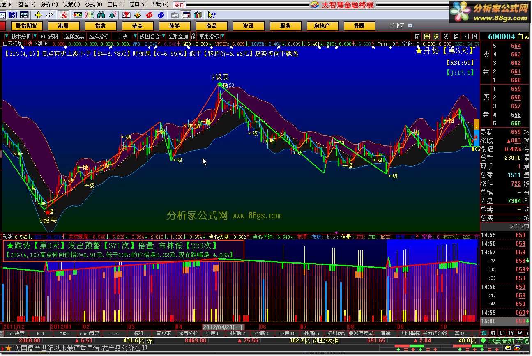The height and width of the screenshot is (356, 532).
Task: Pick the ruler measuring tool
Action: coord(49,15)
